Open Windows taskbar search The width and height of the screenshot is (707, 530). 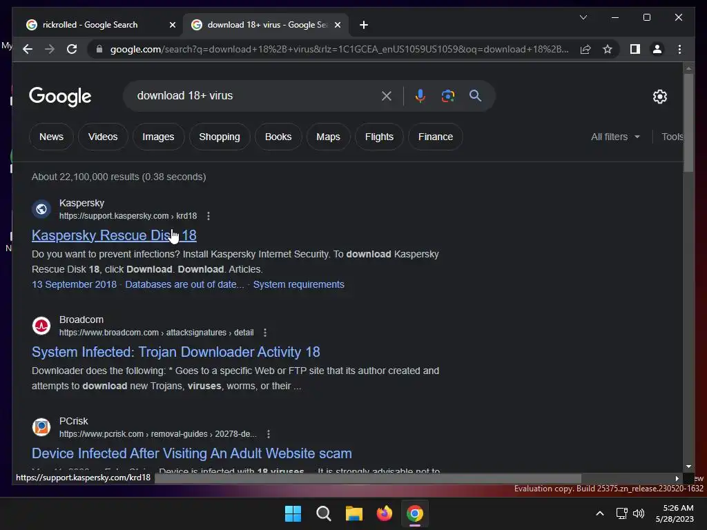pos(324,513)
